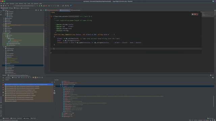Image resolution: width=216 pixels, height=121 pixels.
Task: Collapse the selected 'original' array variable
Action: pos(61,86)
